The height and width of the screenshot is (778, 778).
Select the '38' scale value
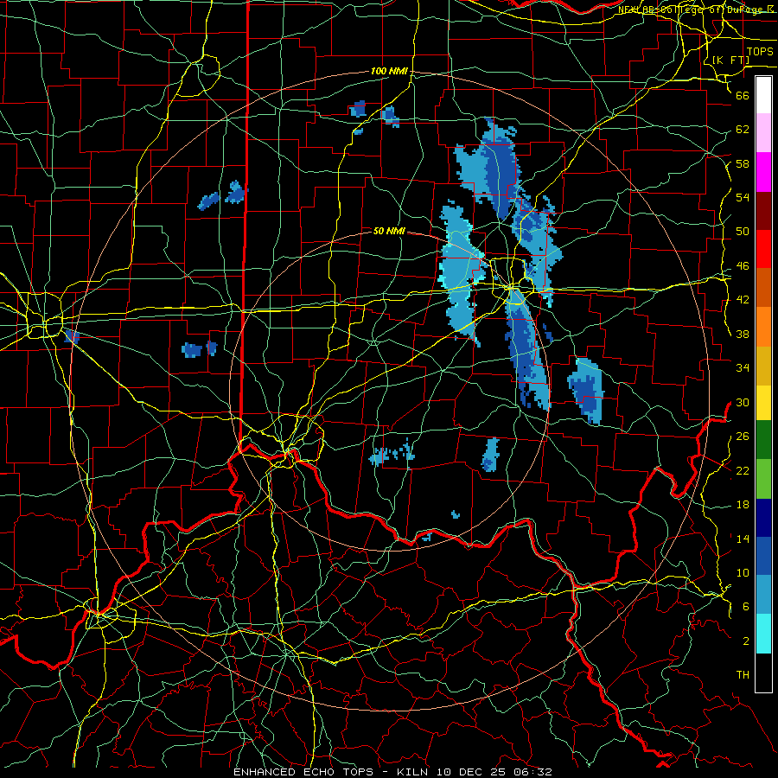[x=743, y=334]
